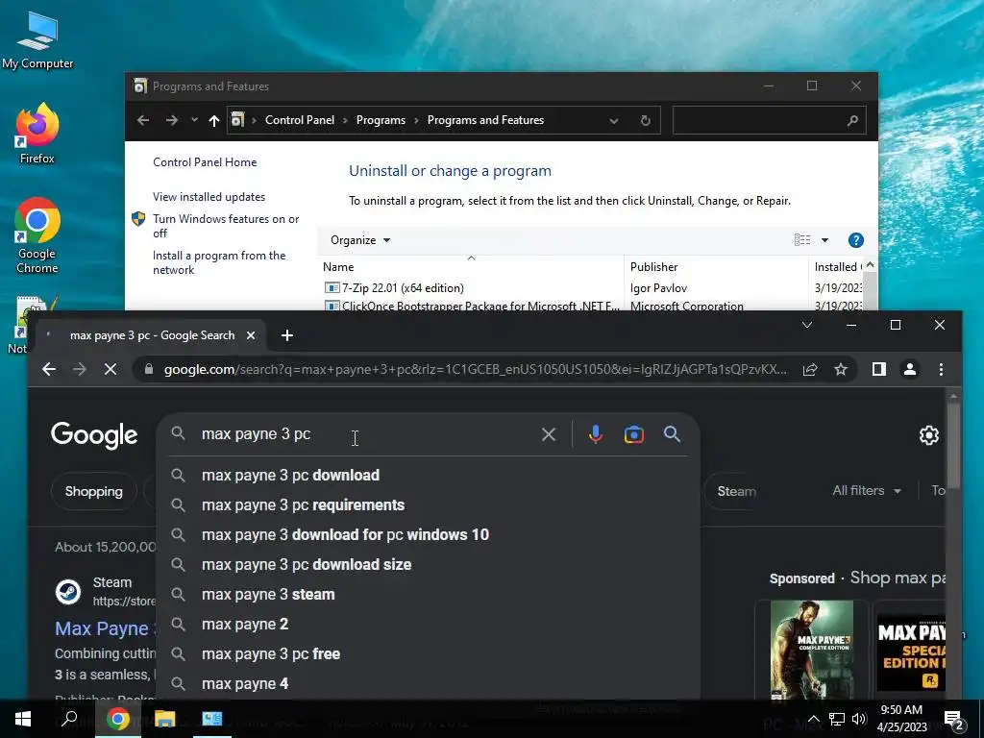This screenshot has height=738, width=984.
Task: Select Programs breadcrumb segment
Action: coord(381,120)
